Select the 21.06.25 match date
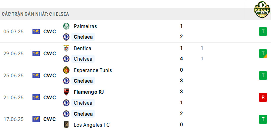This screenshot has width=271, height=135. (x=14, y=98)
